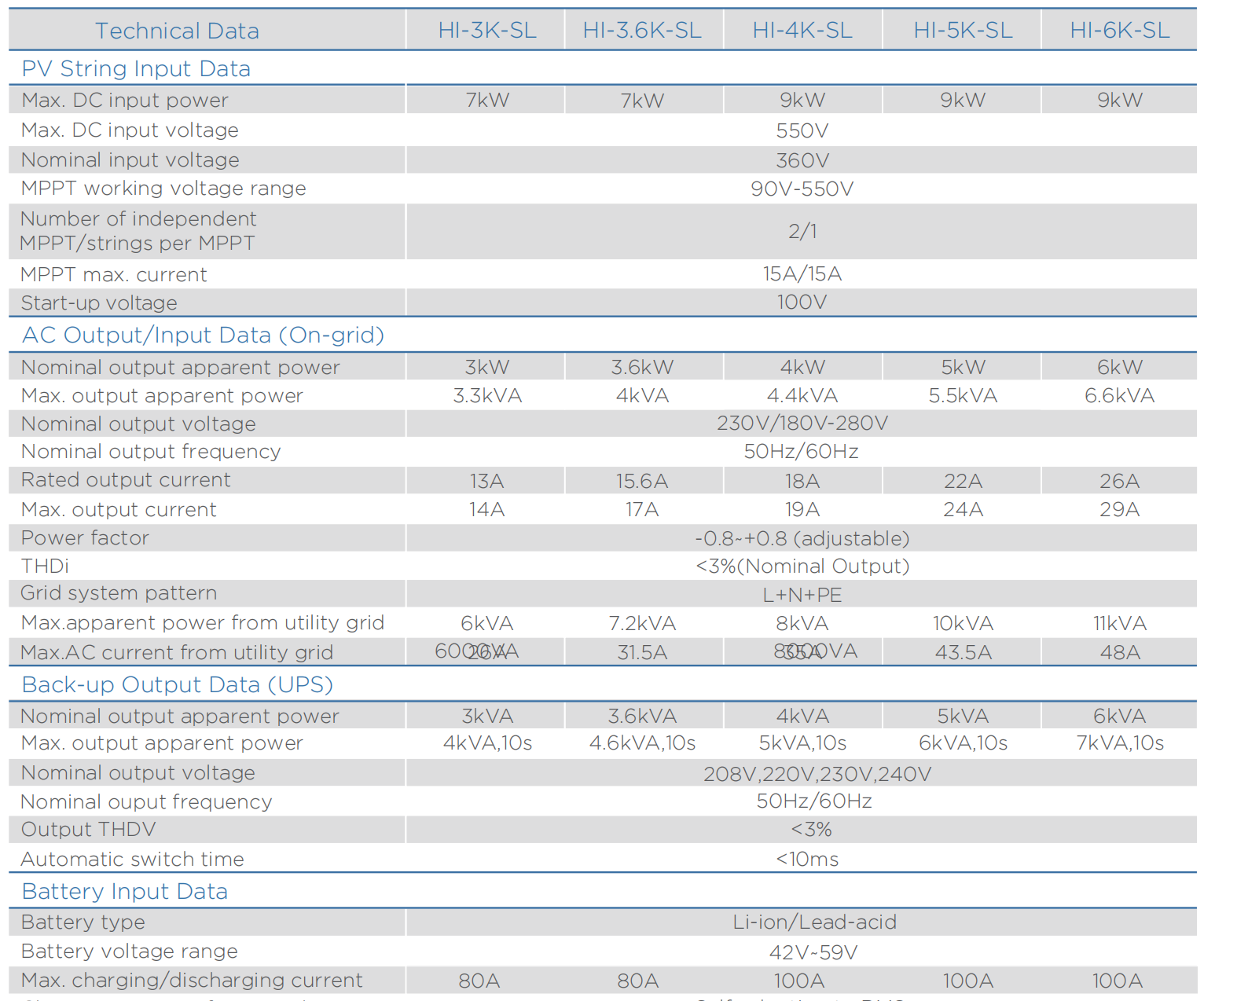Click the <10ms automatic switch time value
The image size is (1237, 1001).
coord(807,859)
